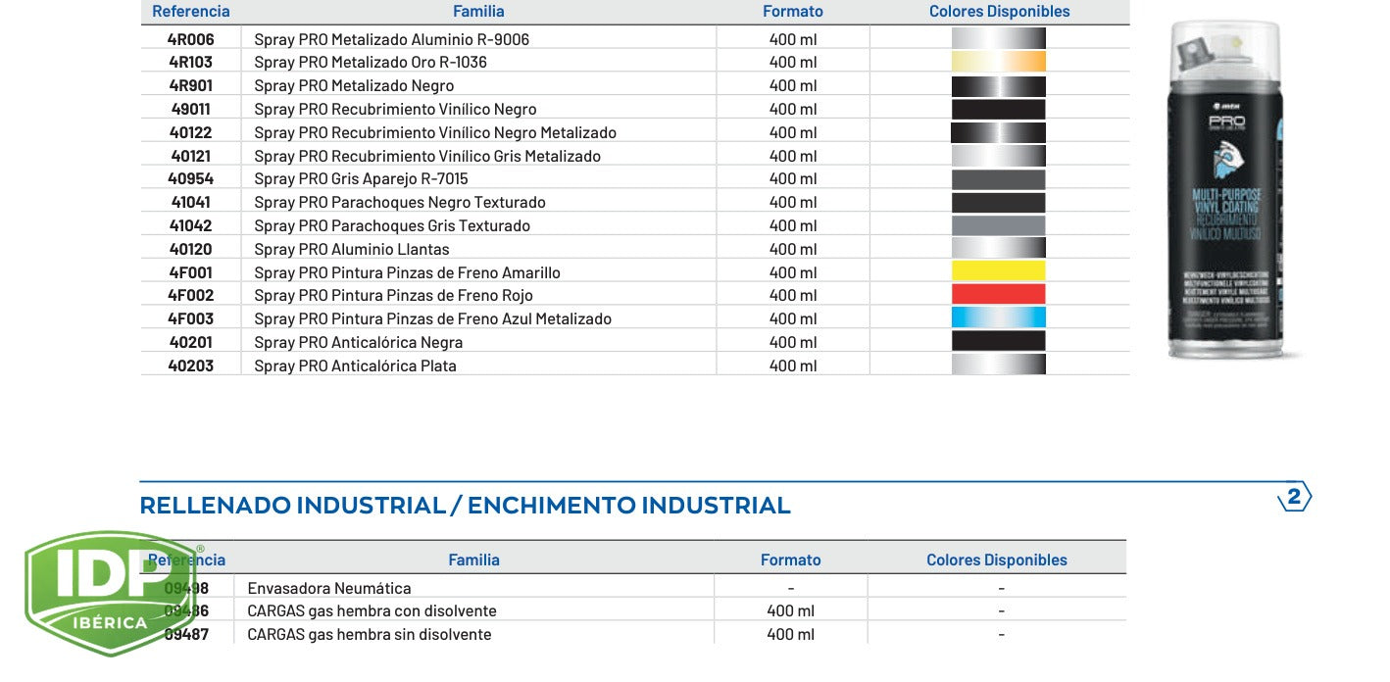Click the Anticalórica Plata silver swatch
The width and height of the screenshot is (1390, 682).
point(998,365)
